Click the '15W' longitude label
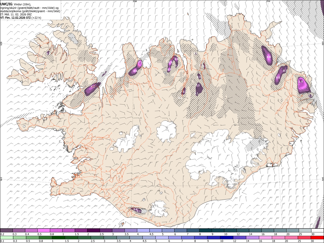Screen dimensions: 324x243 pos(268,1)
